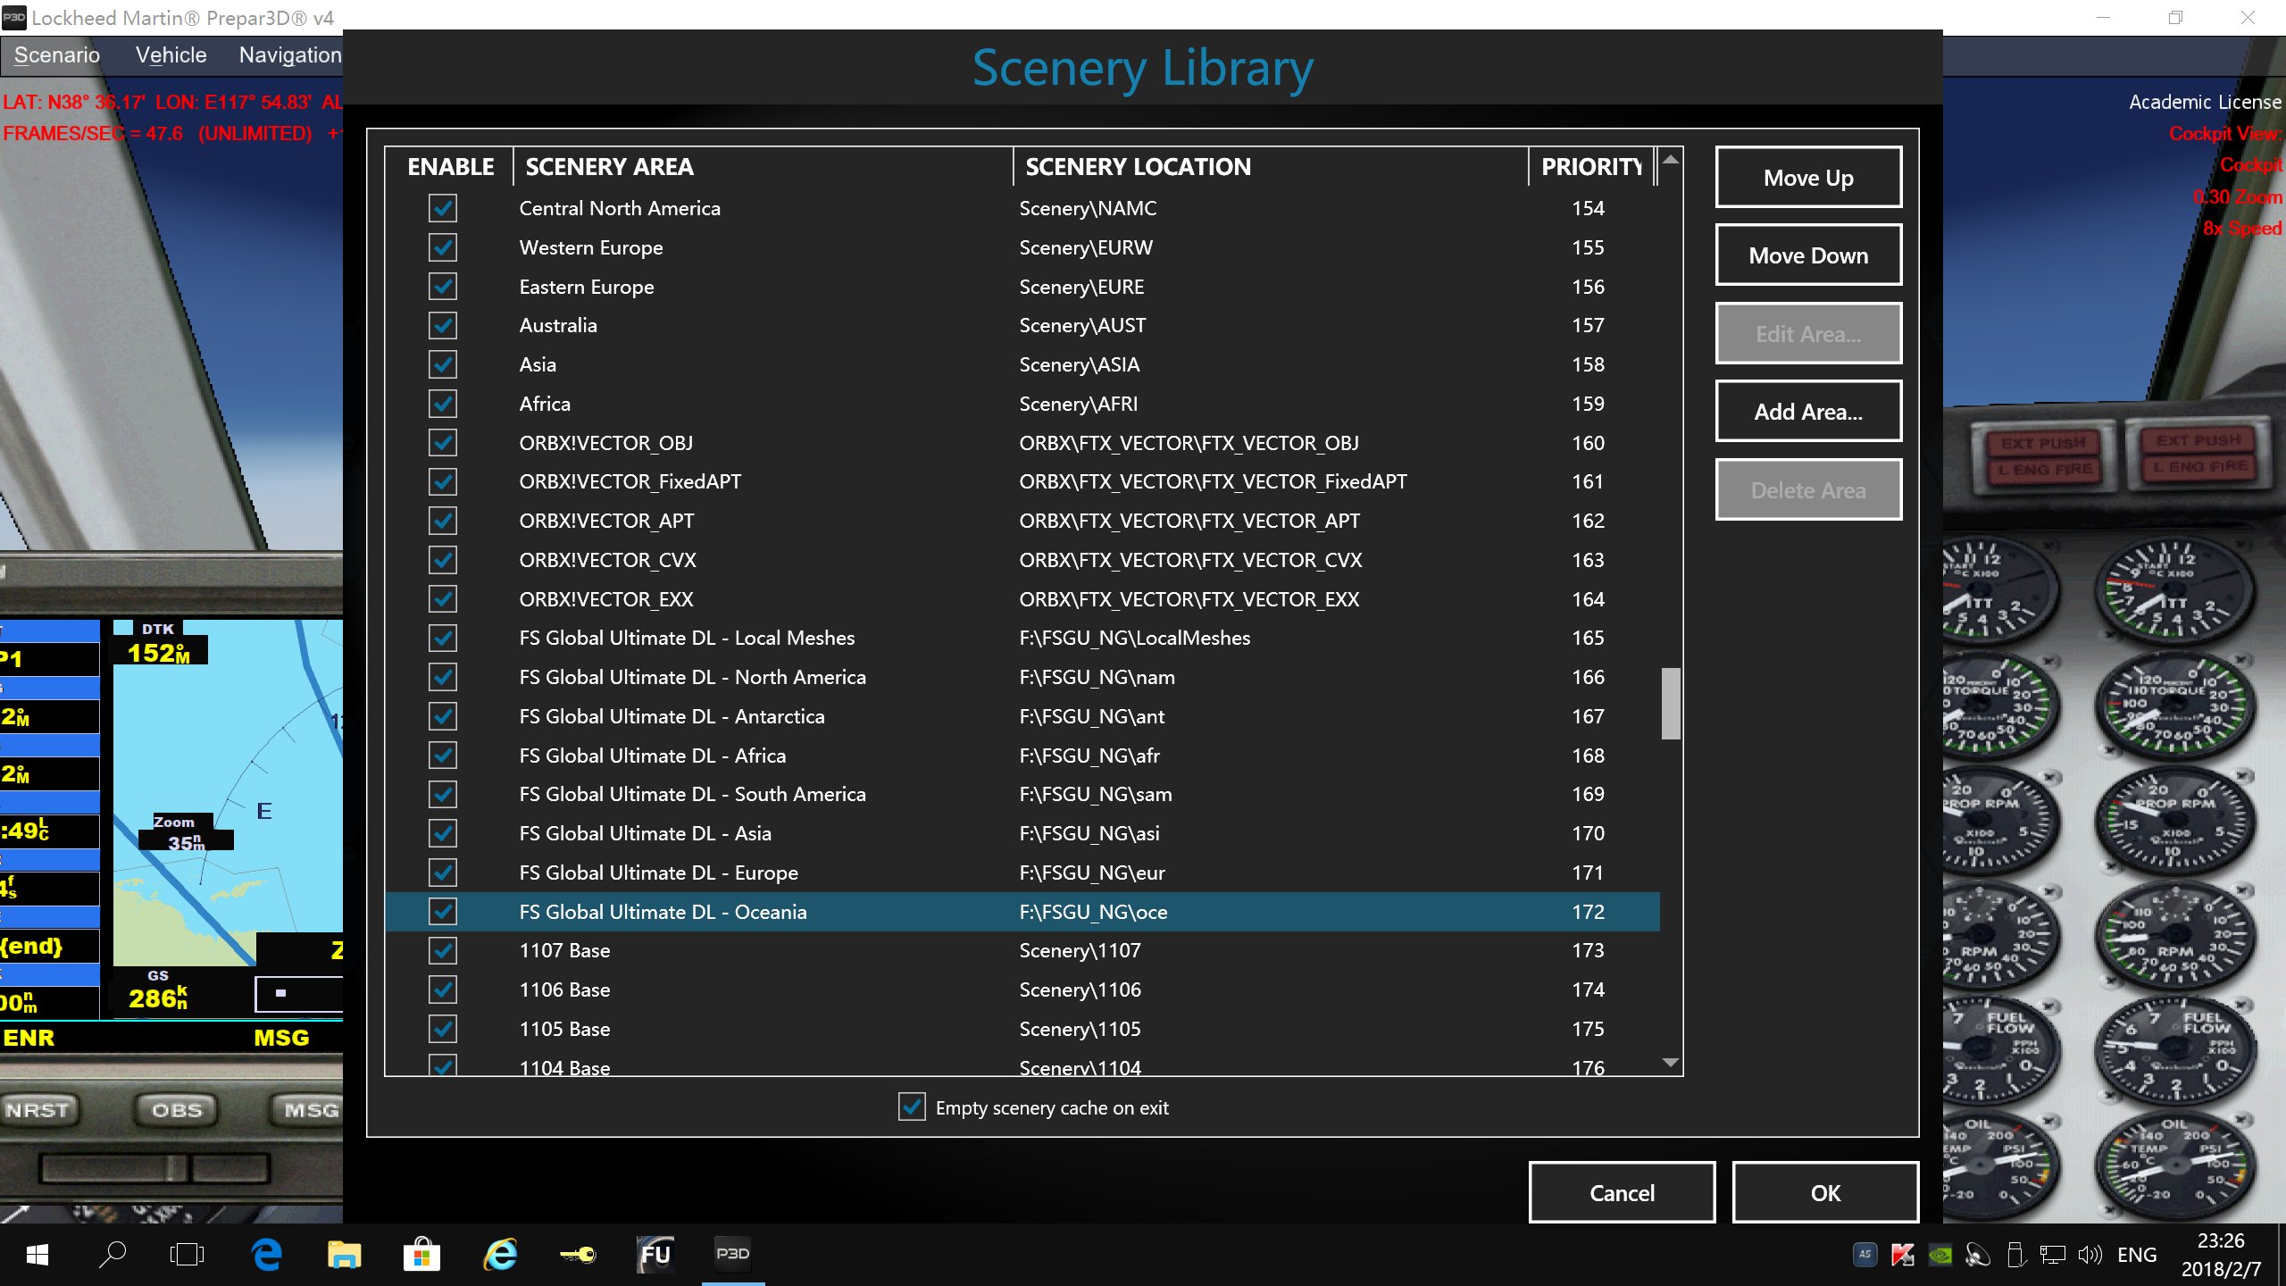Screen dimensions: 2286x1286
Task: Toggle 1107 Base enable checkbox
Action: click(442, 950)
